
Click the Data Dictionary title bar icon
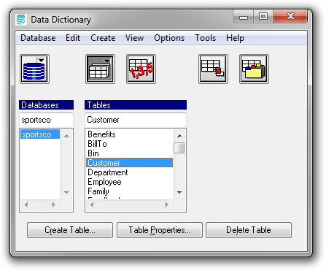21,20
